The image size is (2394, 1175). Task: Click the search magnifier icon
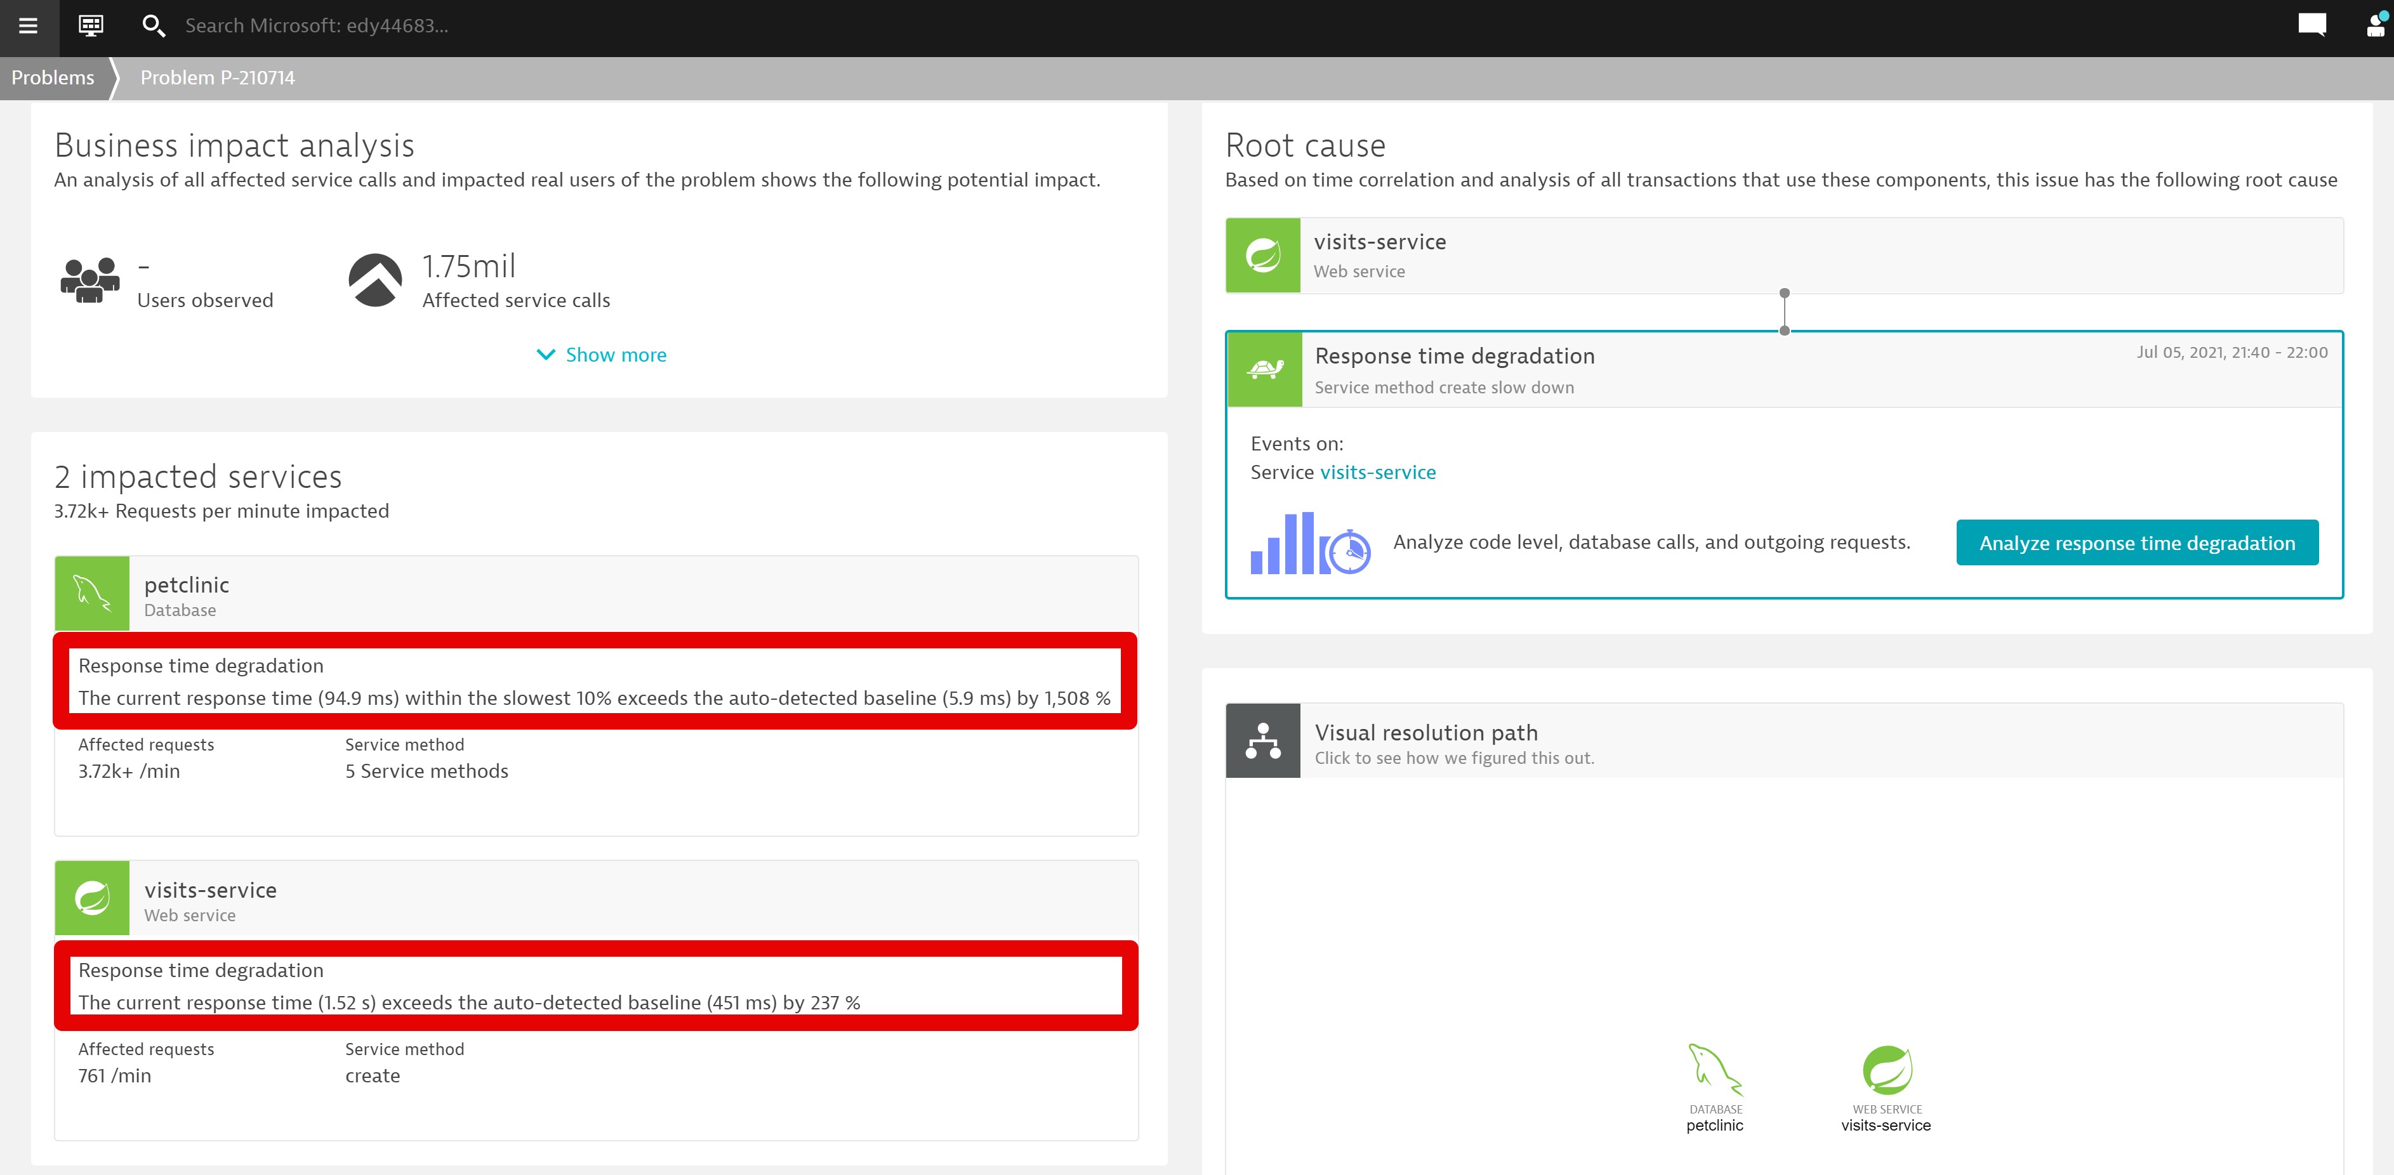point(154,26)
